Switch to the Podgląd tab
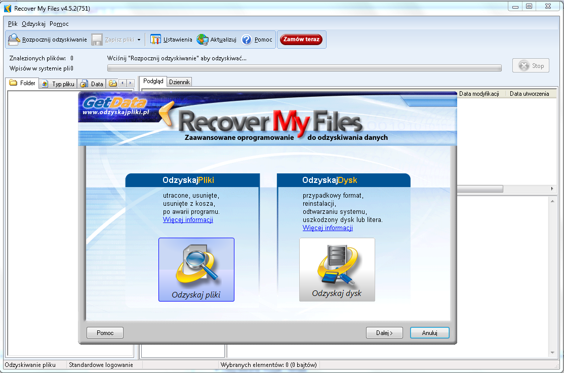The height and width of the screenshot is (373, 564). [153, 82]
